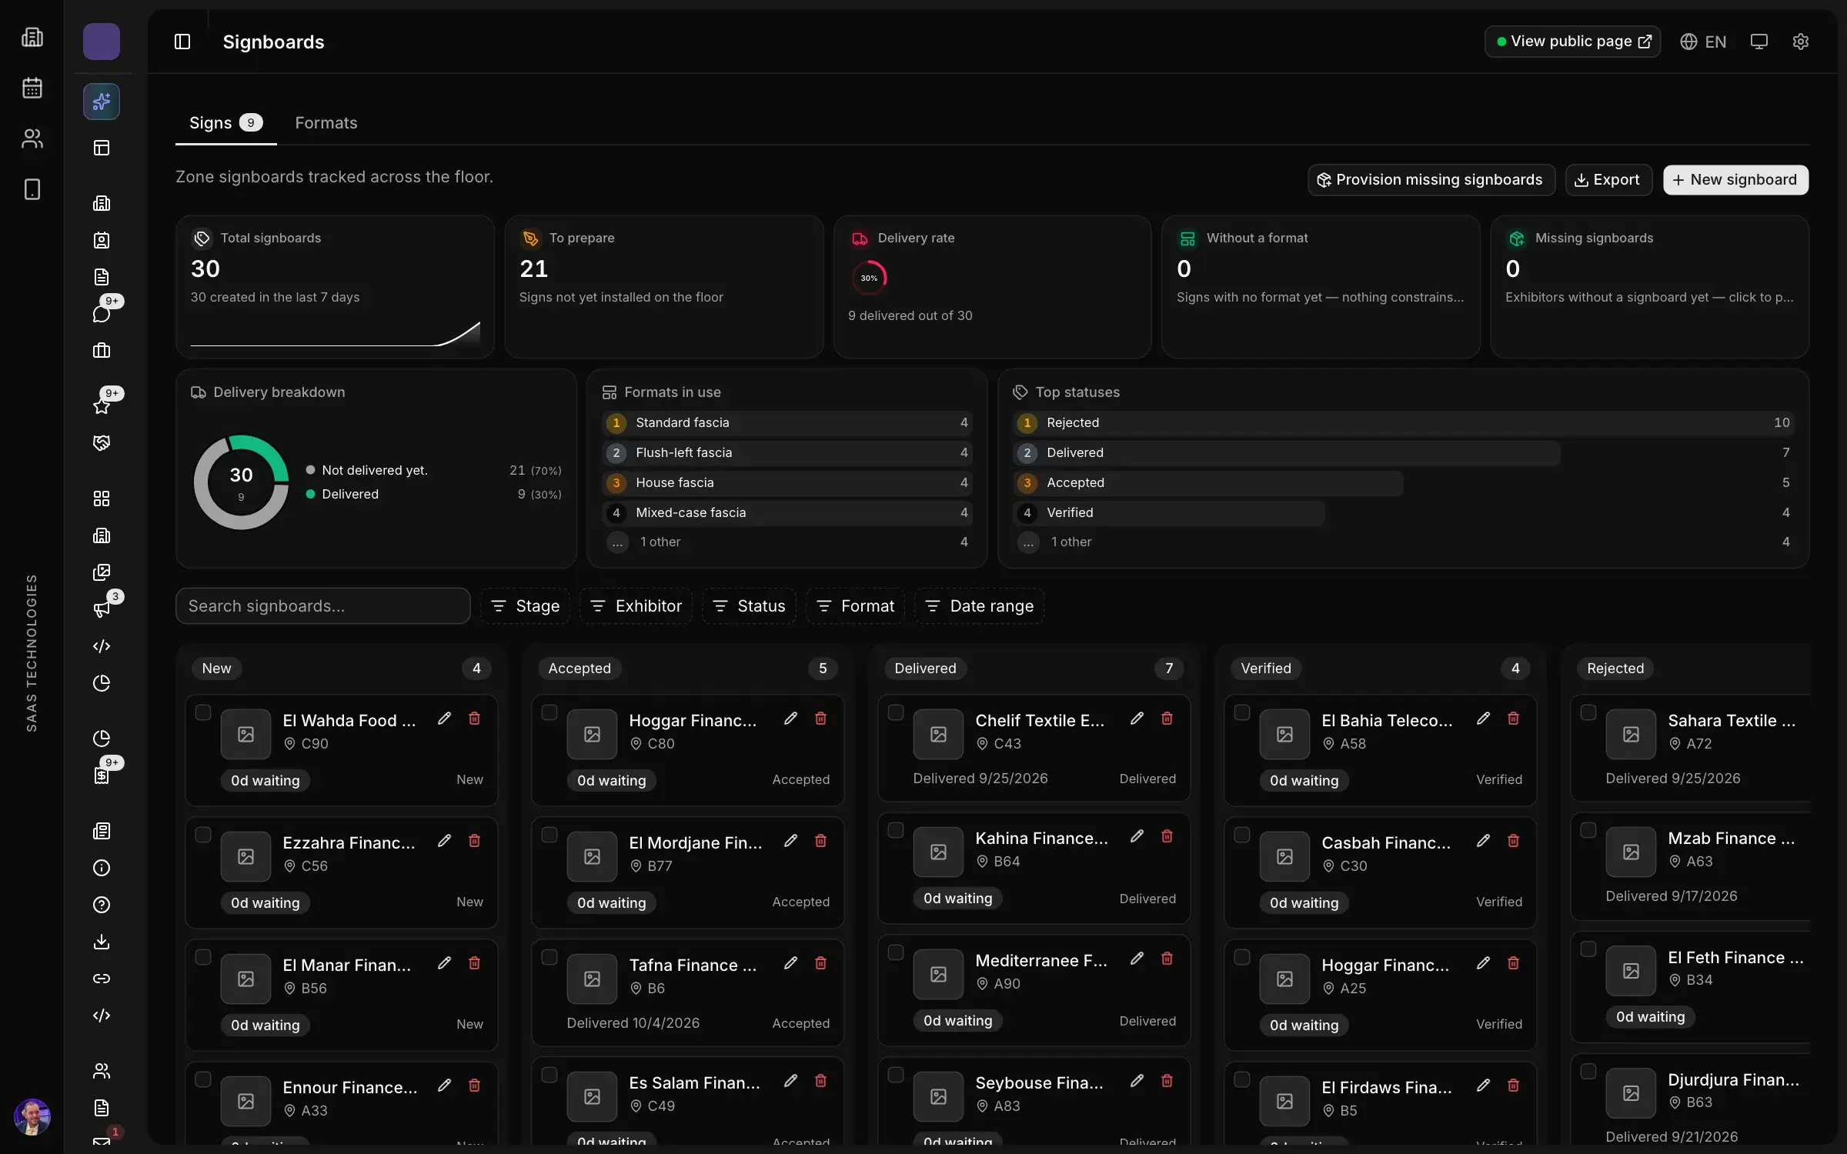Click the monitor display icon in header
This screenshot has height=1154, width=1847.
(x=1758, y=42)
